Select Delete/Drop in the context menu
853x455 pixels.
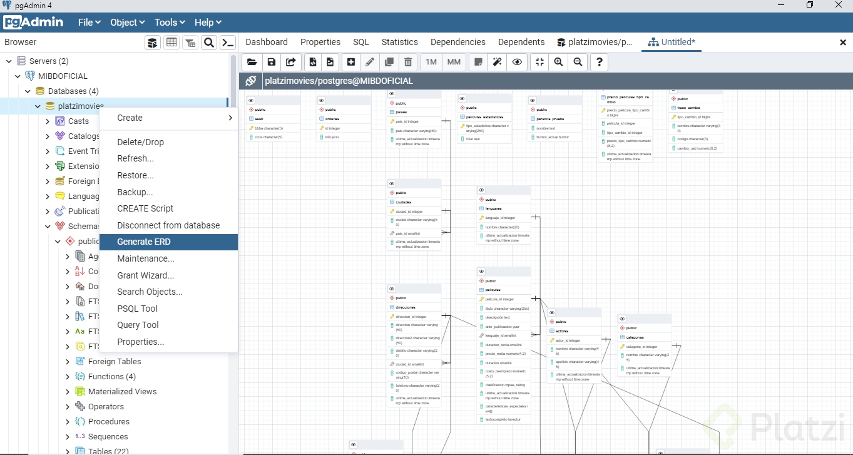click(x=168, y=142)
